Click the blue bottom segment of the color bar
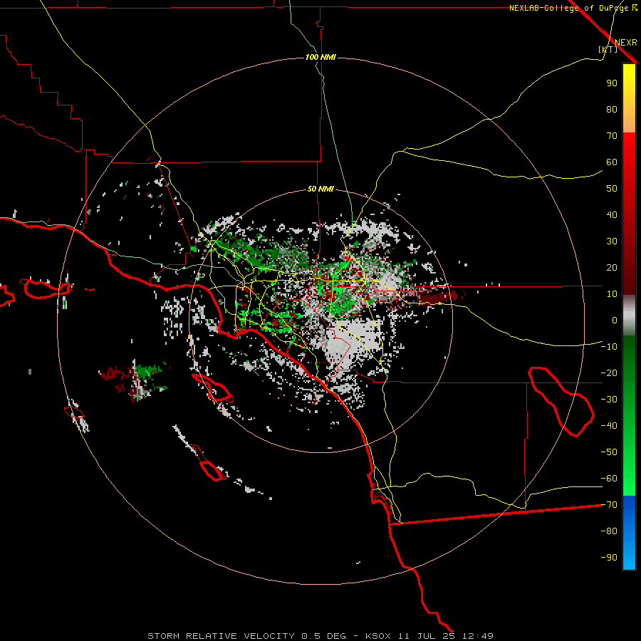The width and height of the screenshot is (641, 641). coord(629,533)
